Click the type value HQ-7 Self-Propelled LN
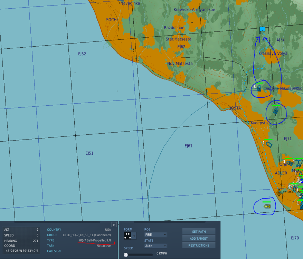Screen dimensions: 303x259 (x=95, y=240)
